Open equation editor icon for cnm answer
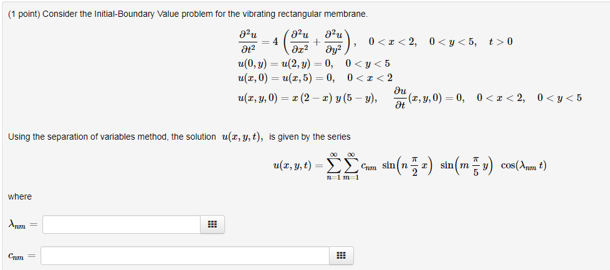The image size is (610, 270). coord(341,256)
